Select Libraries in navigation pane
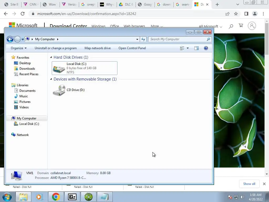The image size is (269, 202). tap(23, 85)
